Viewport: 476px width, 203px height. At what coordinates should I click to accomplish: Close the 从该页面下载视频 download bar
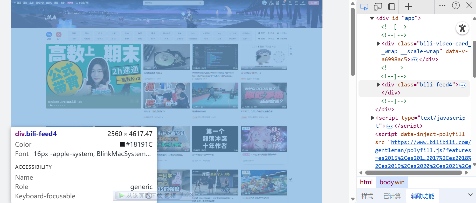(x=191, y=194)
